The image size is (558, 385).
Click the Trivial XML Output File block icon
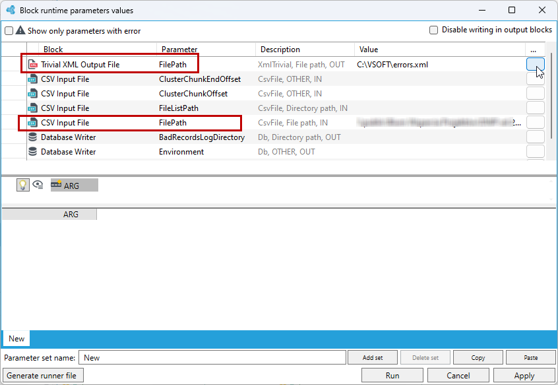click(x=33, y=65)
